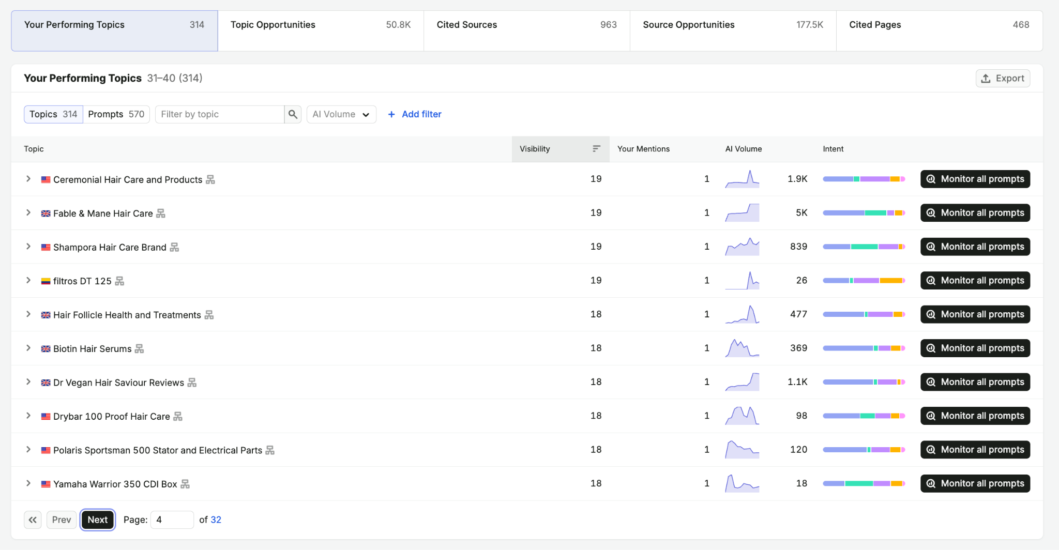
Task: Open the total pages link 32
Action: coord(216,520)
